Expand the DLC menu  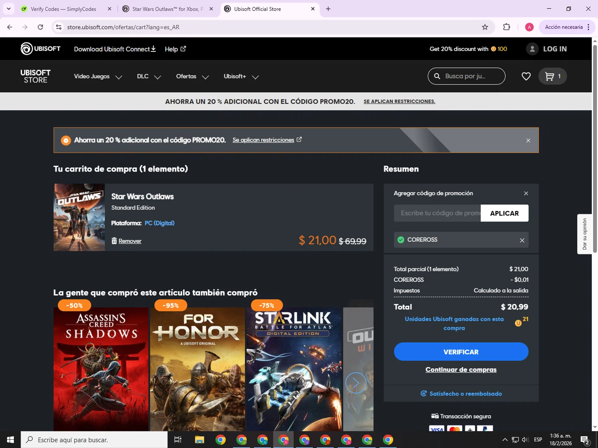(149, 76)
